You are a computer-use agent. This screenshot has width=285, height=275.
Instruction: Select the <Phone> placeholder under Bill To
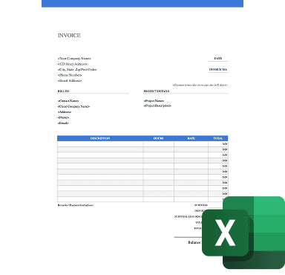point(63,117)
